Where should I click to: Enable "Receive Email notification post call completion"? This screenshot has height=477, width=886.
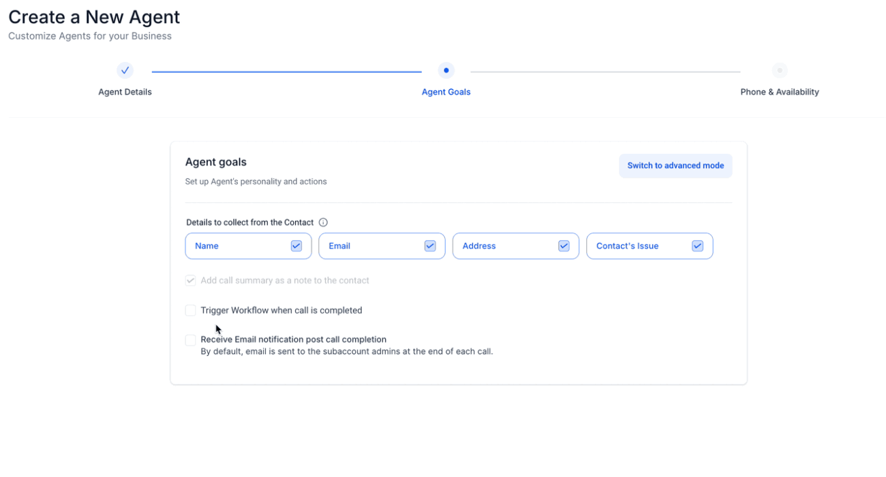[190, 340]
